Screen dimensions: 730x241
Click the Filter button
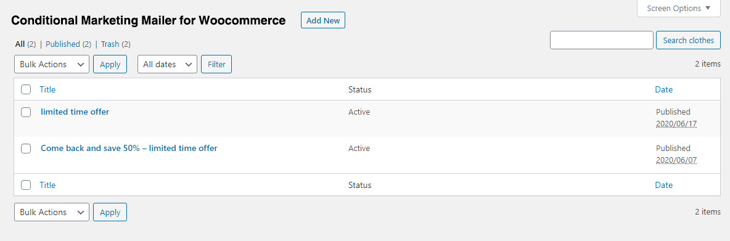(216, 64)
